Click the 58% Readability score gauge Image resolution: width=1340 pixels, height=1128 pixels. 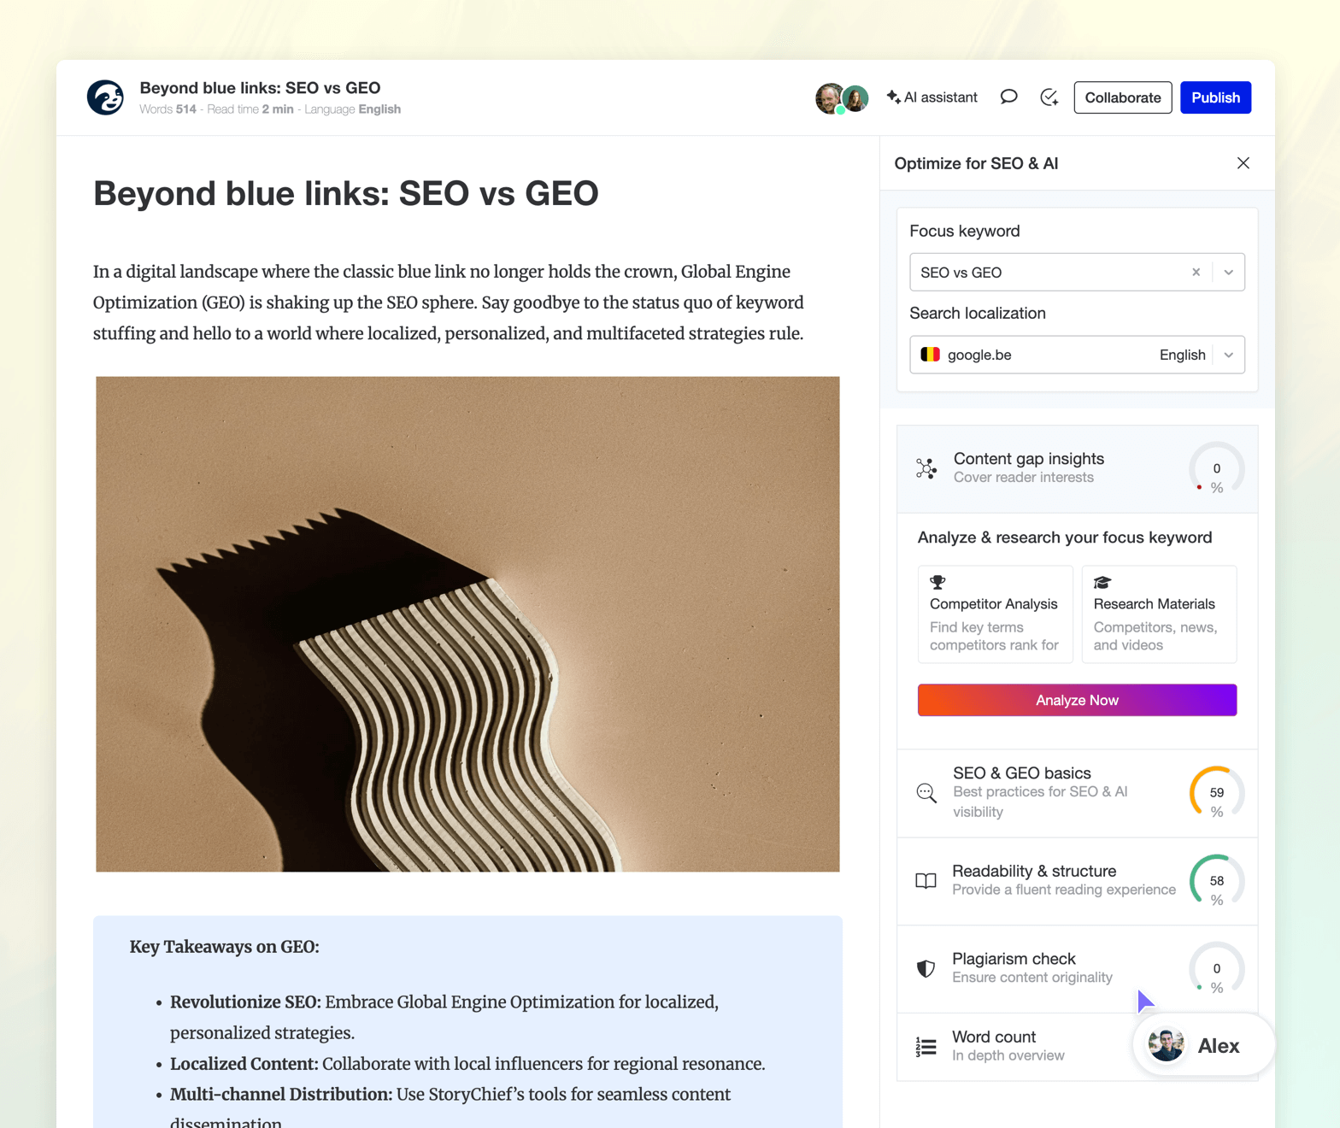coord(1217,882)
